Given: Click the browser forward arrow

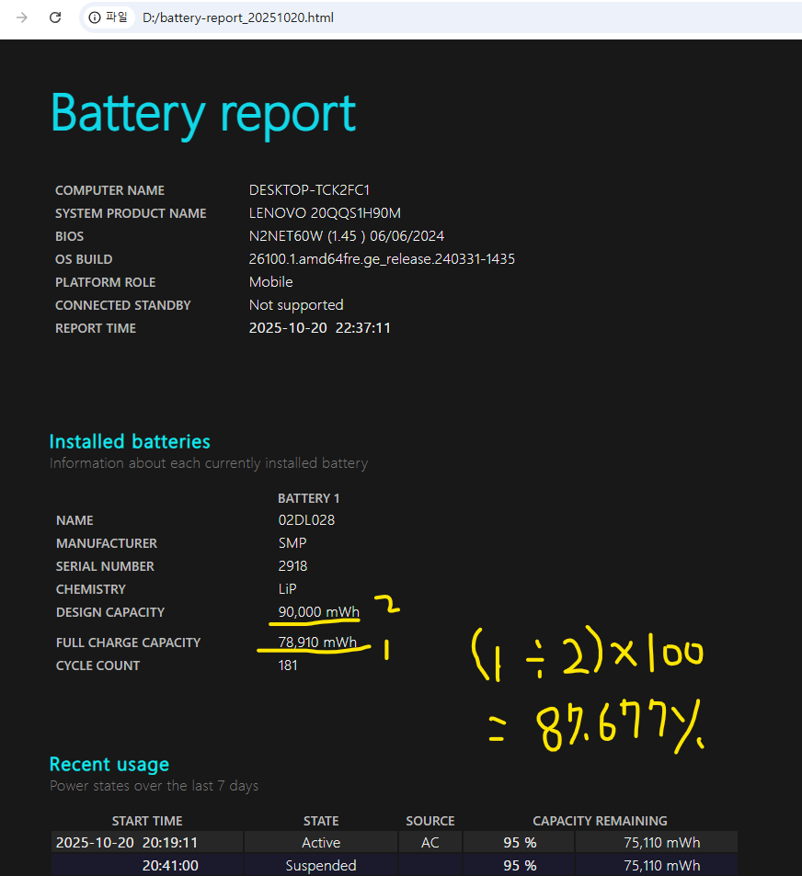Looking at the screenshot, I should click(x=22, y=17).
